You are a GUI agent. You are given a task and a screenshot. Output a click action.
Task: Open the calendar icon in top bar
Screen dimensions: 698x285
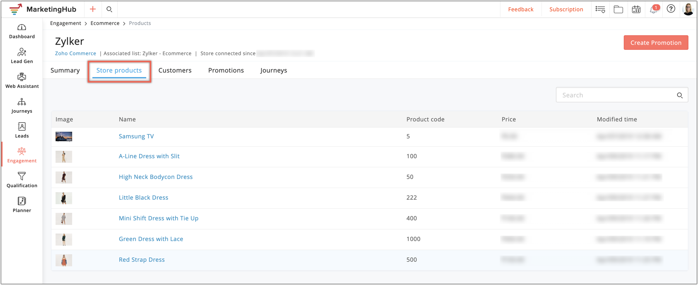pos(636,9)
